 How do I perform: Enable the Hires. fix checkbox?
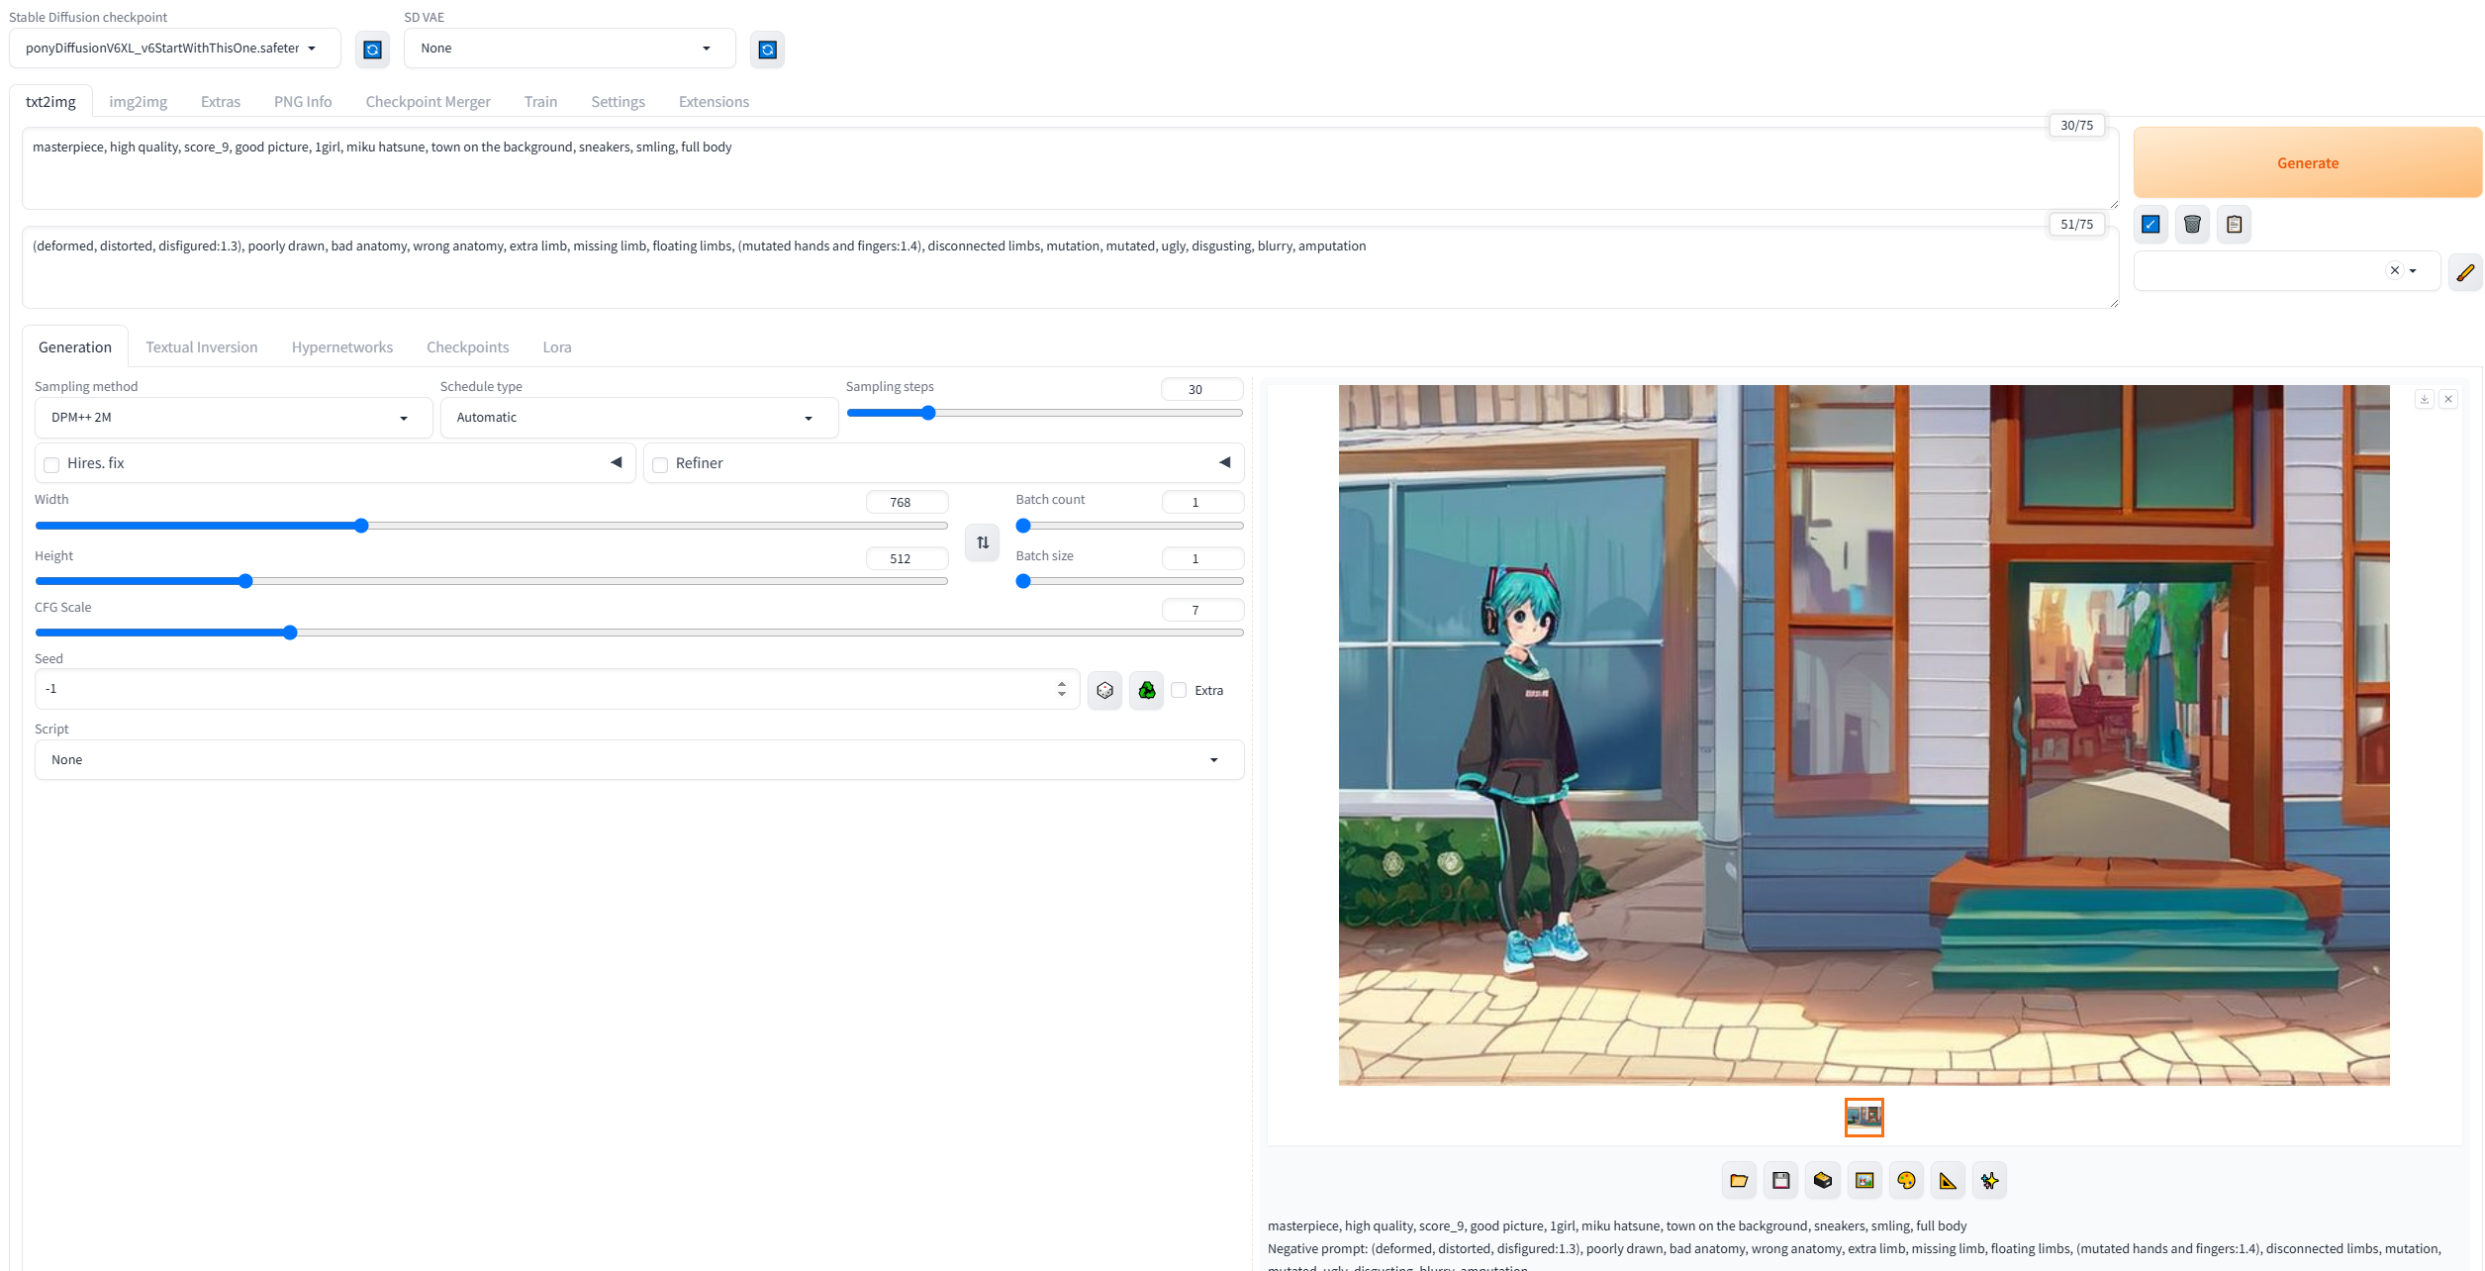click(51, 464)
